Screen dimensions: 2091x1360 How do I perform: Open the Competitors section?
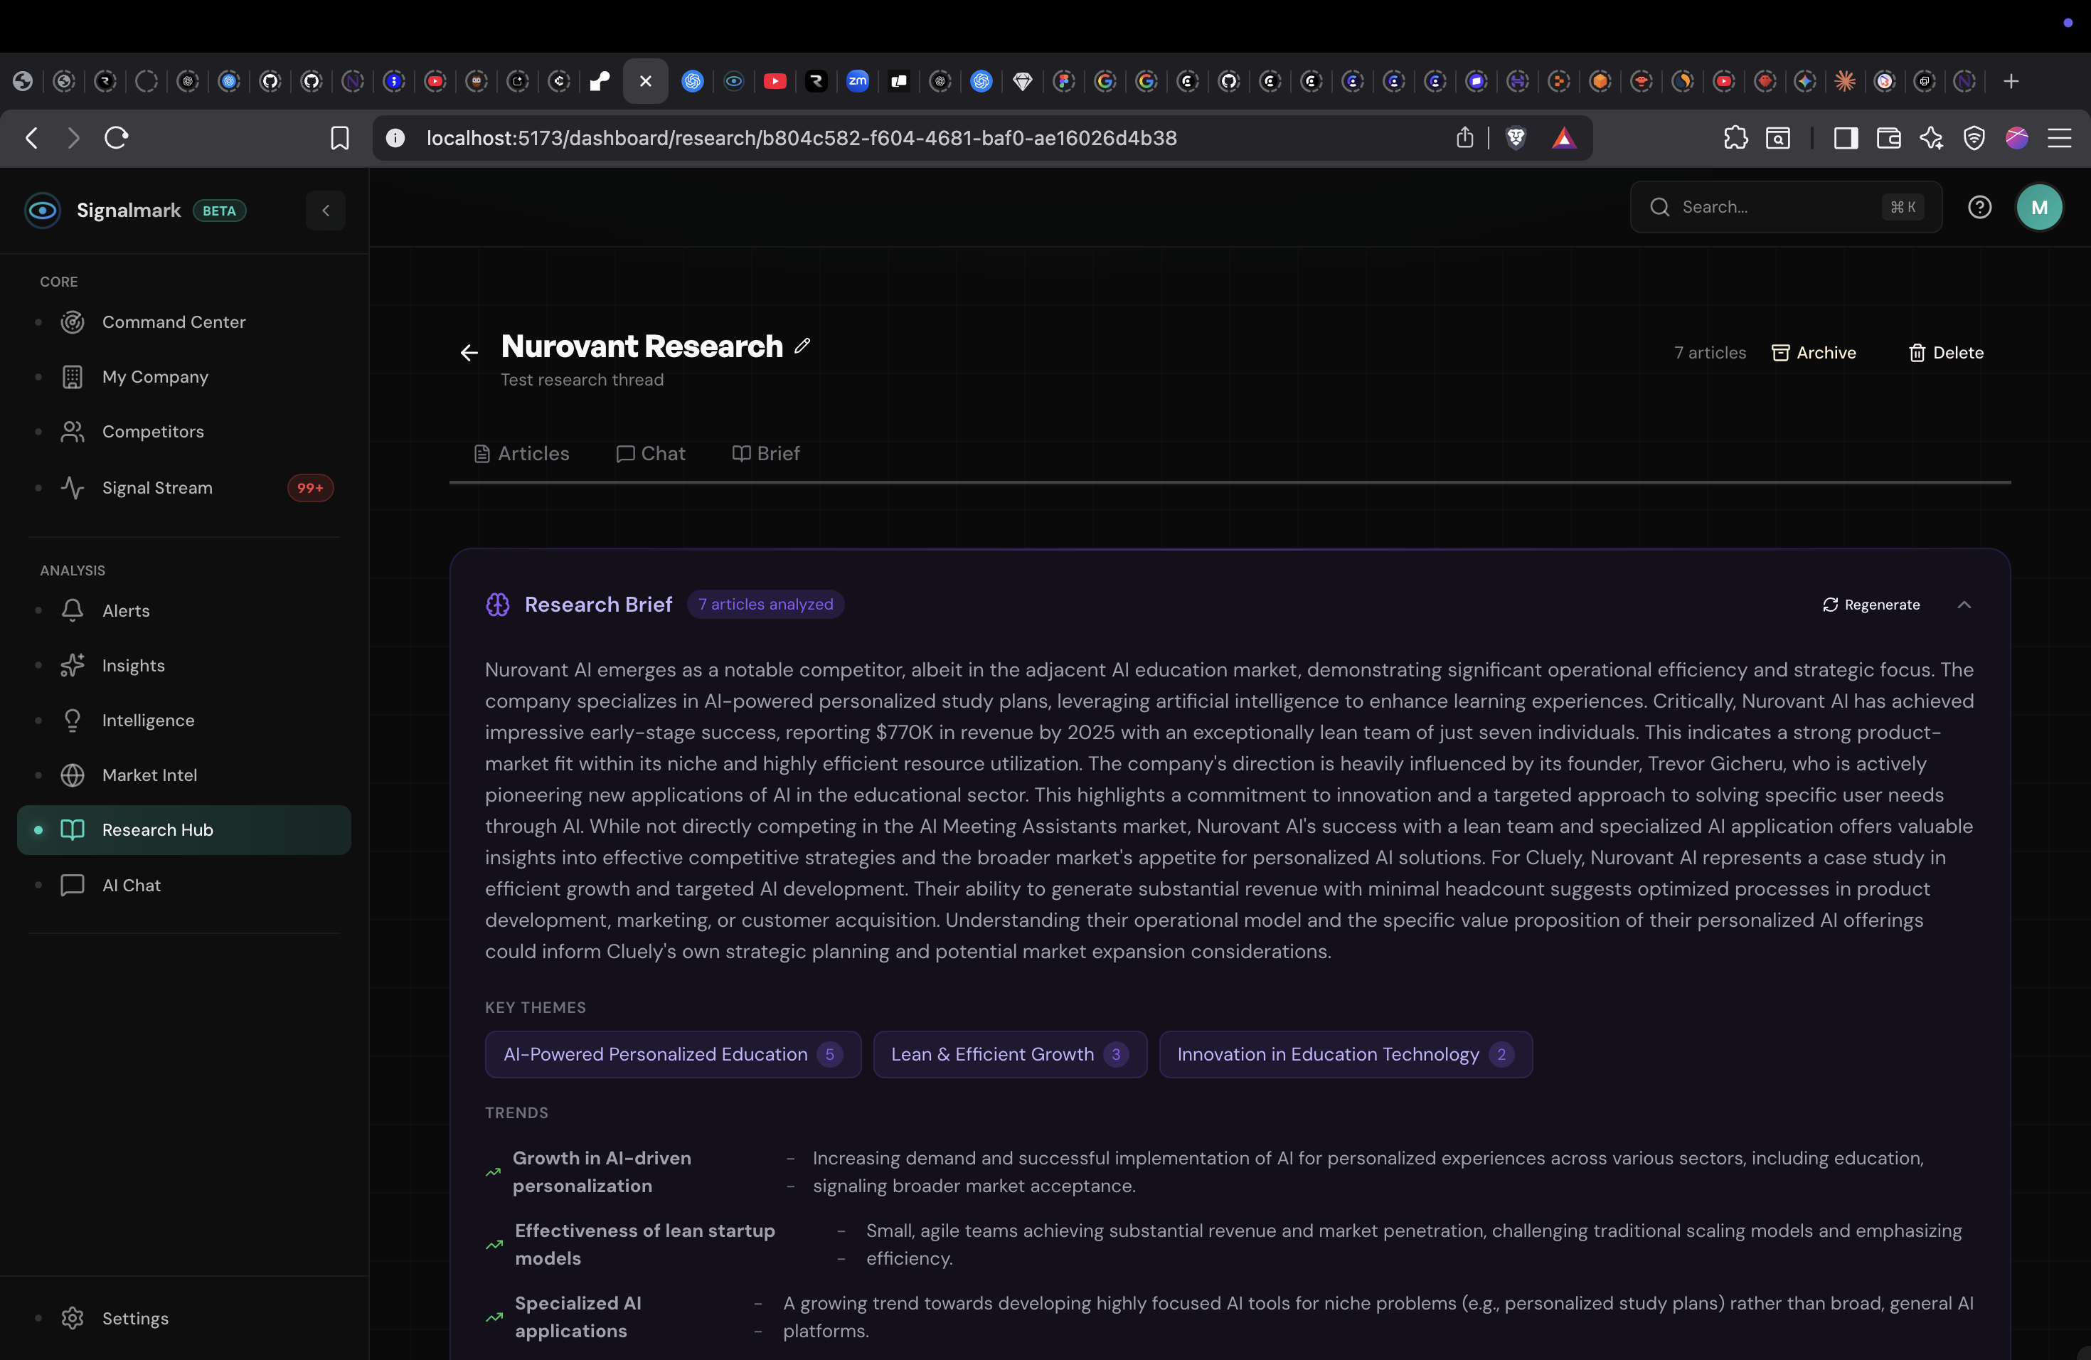[x=152, y=431]
